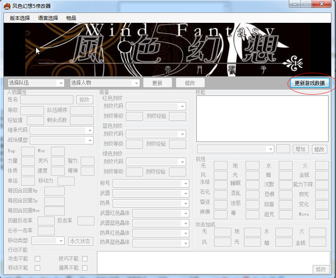The image size is (336, 278).
Task: Expand the 移动类型 dropdown
Action: point(48,241)
